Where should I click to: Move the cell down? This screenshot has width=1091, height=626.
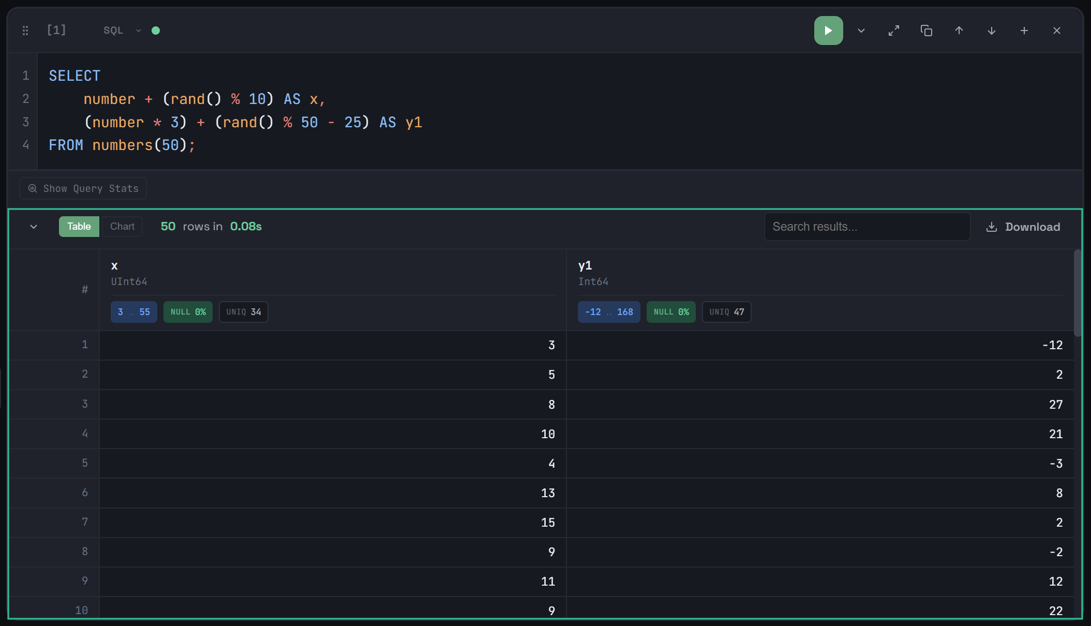[991, 31]
